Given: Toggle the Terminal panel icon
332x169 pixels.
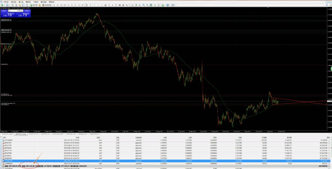Looking at the screenshot, I should coord(23,5).
